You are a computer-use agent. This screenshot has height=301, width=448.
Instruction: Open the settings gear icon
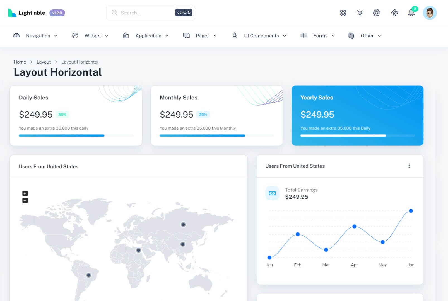coord(376,13)
